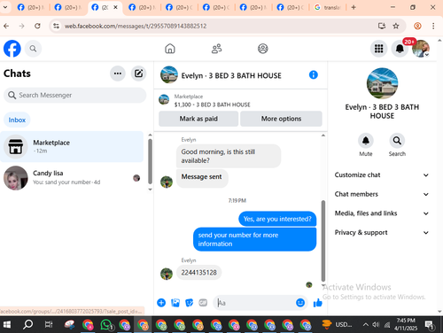Open a new browser tab

tap(354, 7)
